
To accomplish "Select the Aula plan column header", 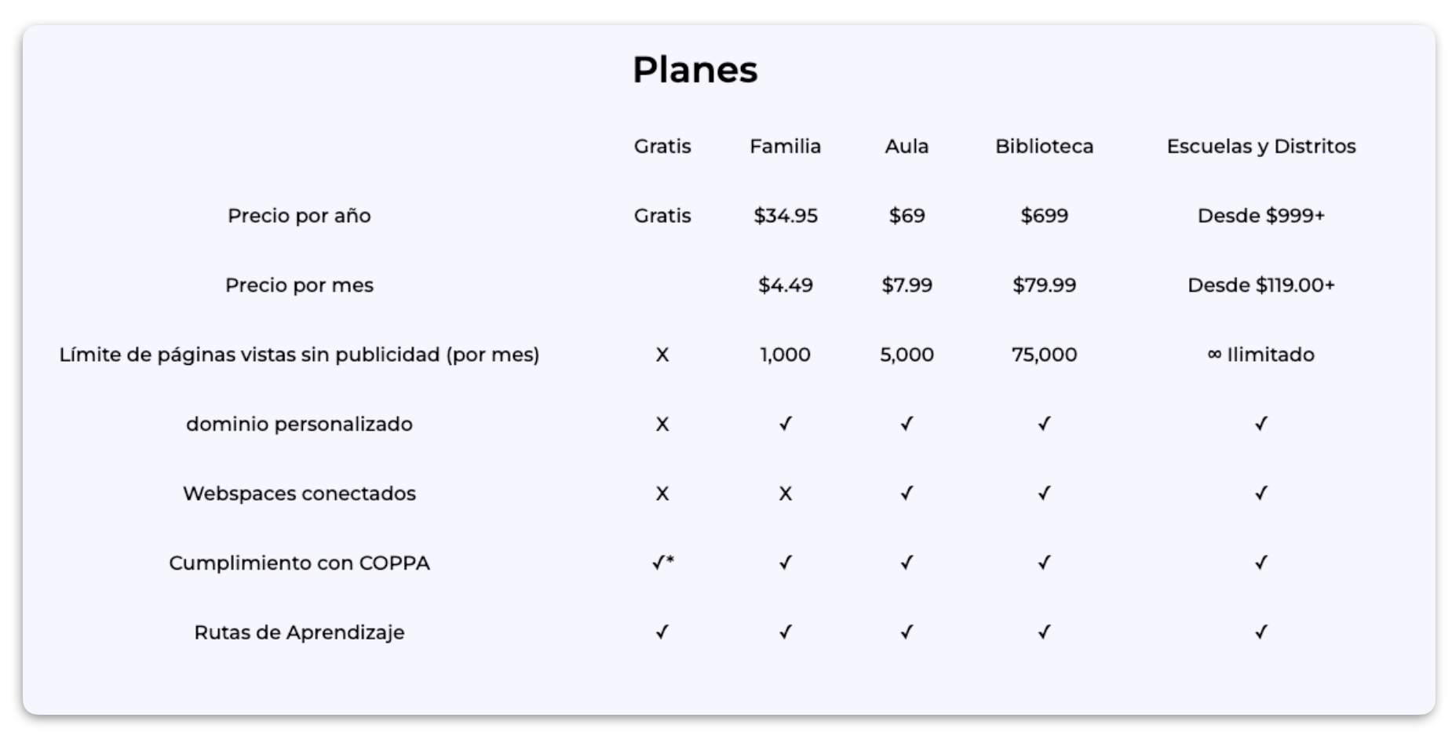I will point(907,147).
